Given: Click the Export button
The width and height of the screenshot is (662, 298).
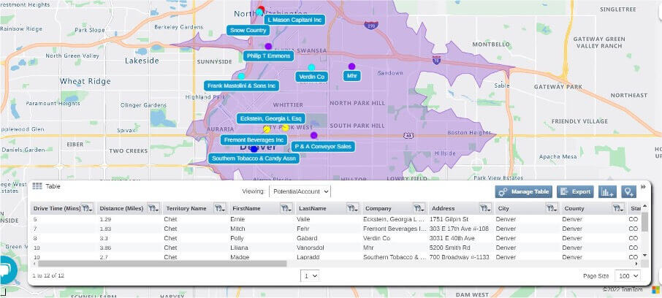Looking at the screenshot, I should click(x=575, y=191).
